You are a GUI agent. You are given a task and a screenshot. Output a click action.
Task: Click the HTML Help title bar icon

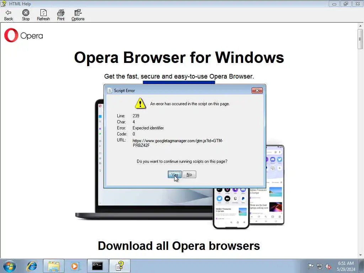[x=4, y=4]
